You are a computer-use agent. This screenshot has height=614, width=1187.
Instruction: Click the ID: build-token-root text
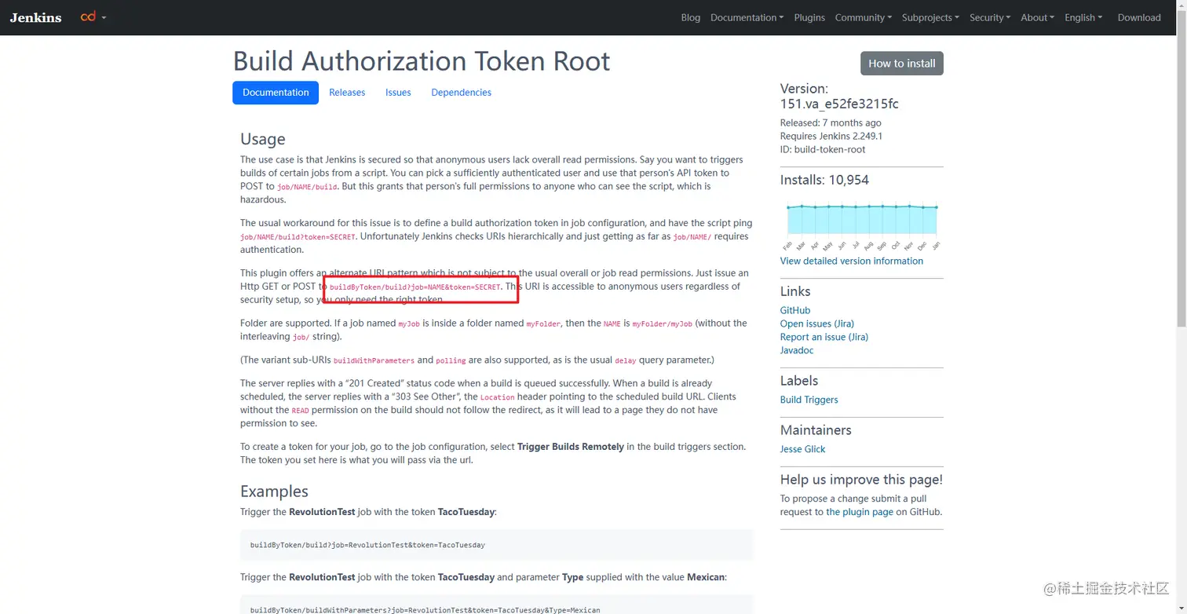tap(823, 149)
